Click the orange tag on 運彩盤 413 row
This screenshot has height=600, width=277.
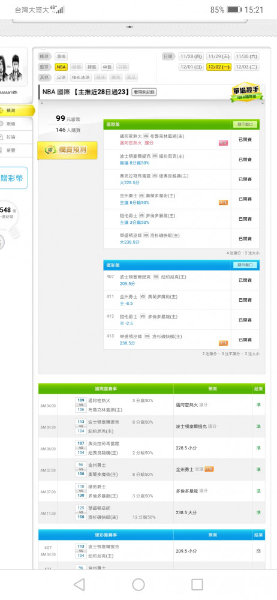(223, 343)
